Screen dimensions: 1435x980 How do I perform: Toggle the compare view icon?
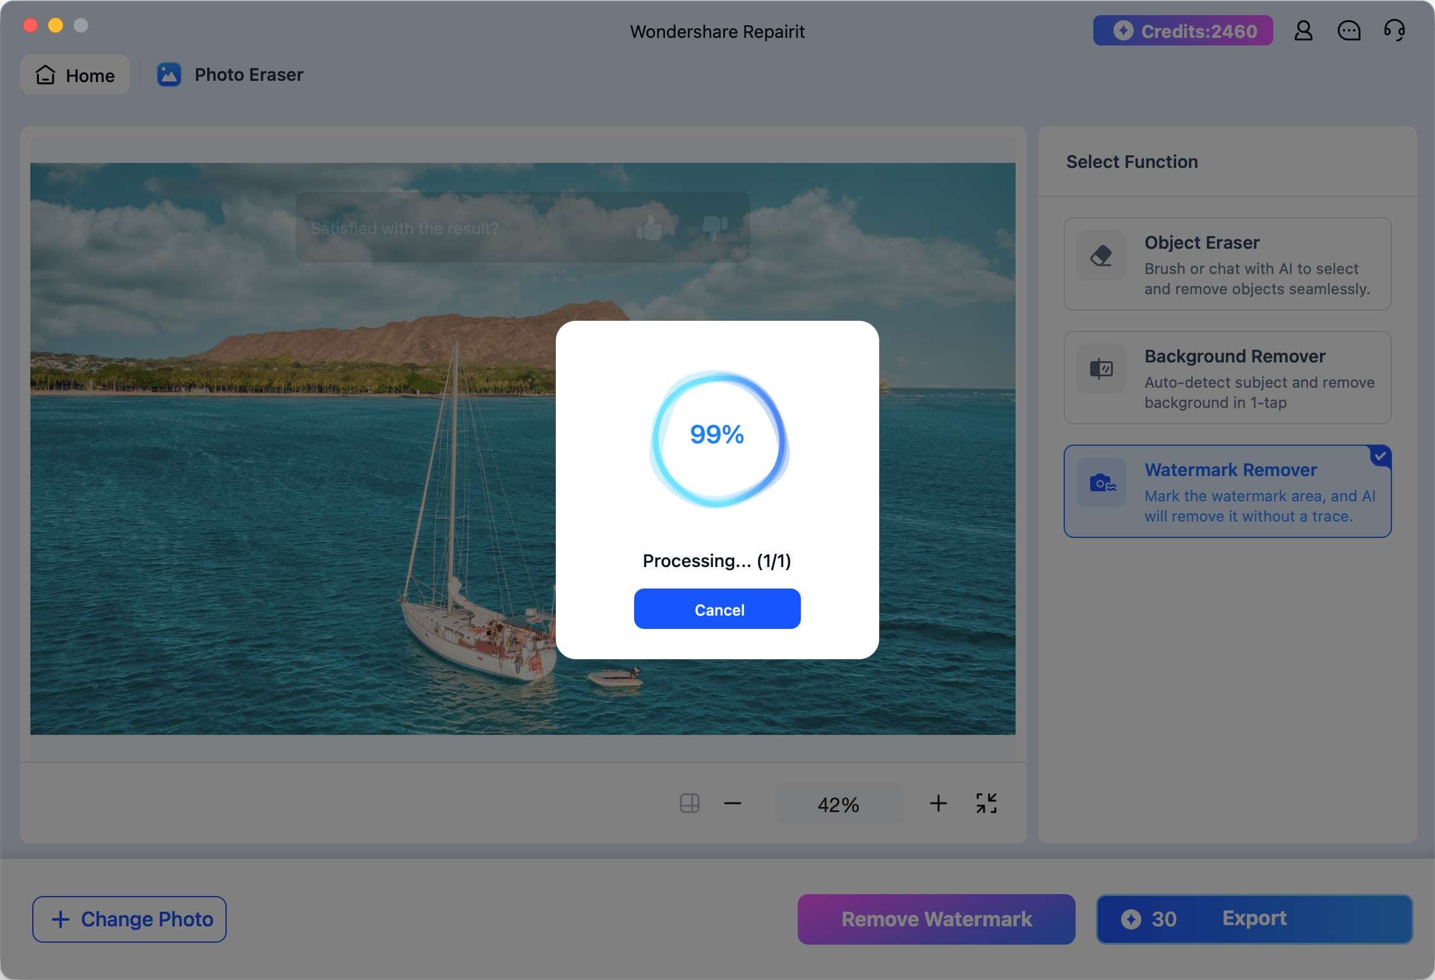tap(689, 803)
